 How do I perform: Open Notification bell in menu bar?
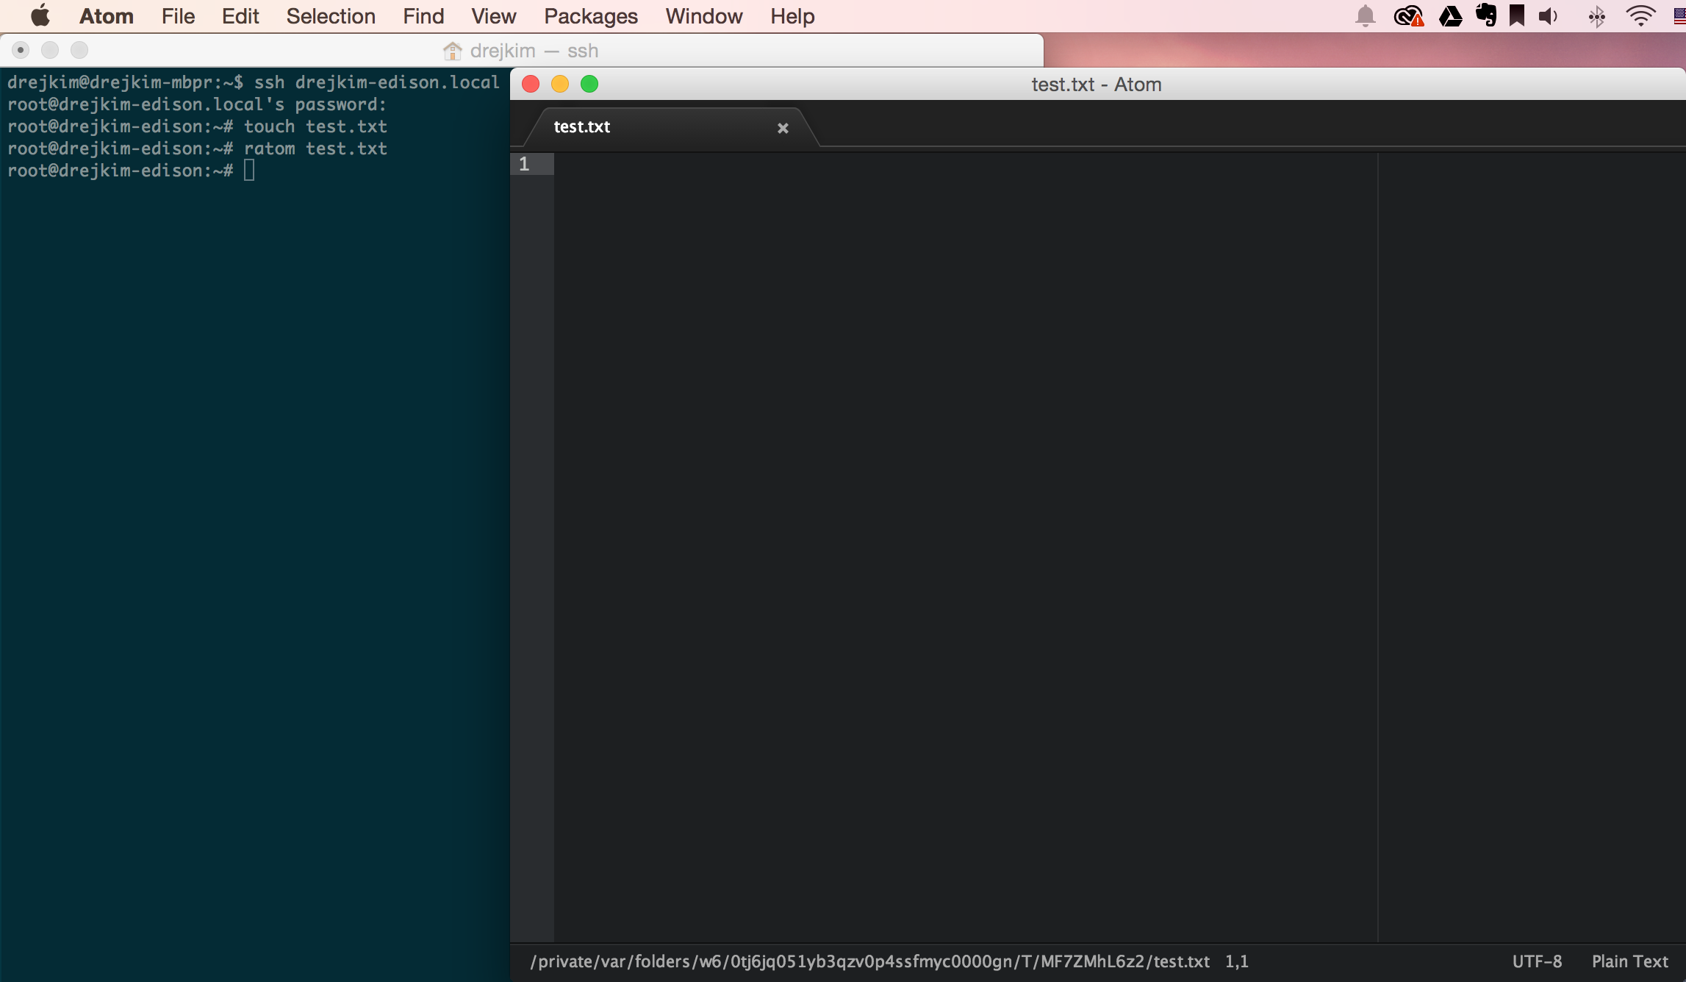pos(1365,16)
